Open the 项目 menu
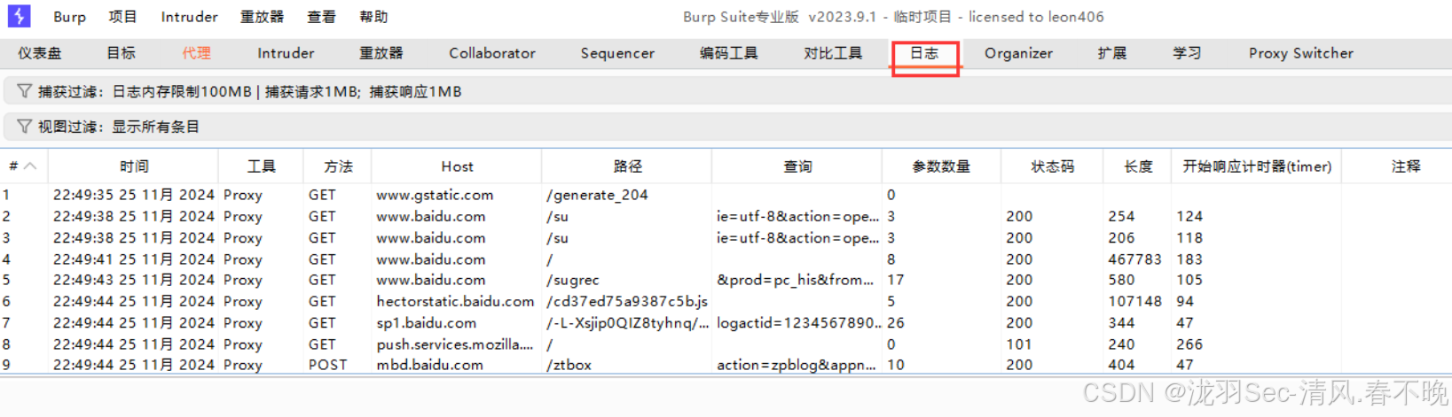The height and width of the screenshot is (417, 1452). pyautogui.click(x=123, y=17)
